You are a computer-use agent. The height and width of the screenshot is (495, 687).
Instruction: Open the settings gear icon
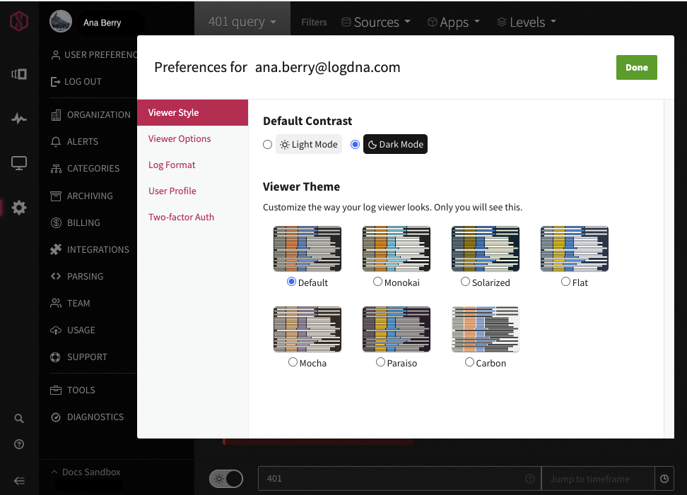(19, 208)
